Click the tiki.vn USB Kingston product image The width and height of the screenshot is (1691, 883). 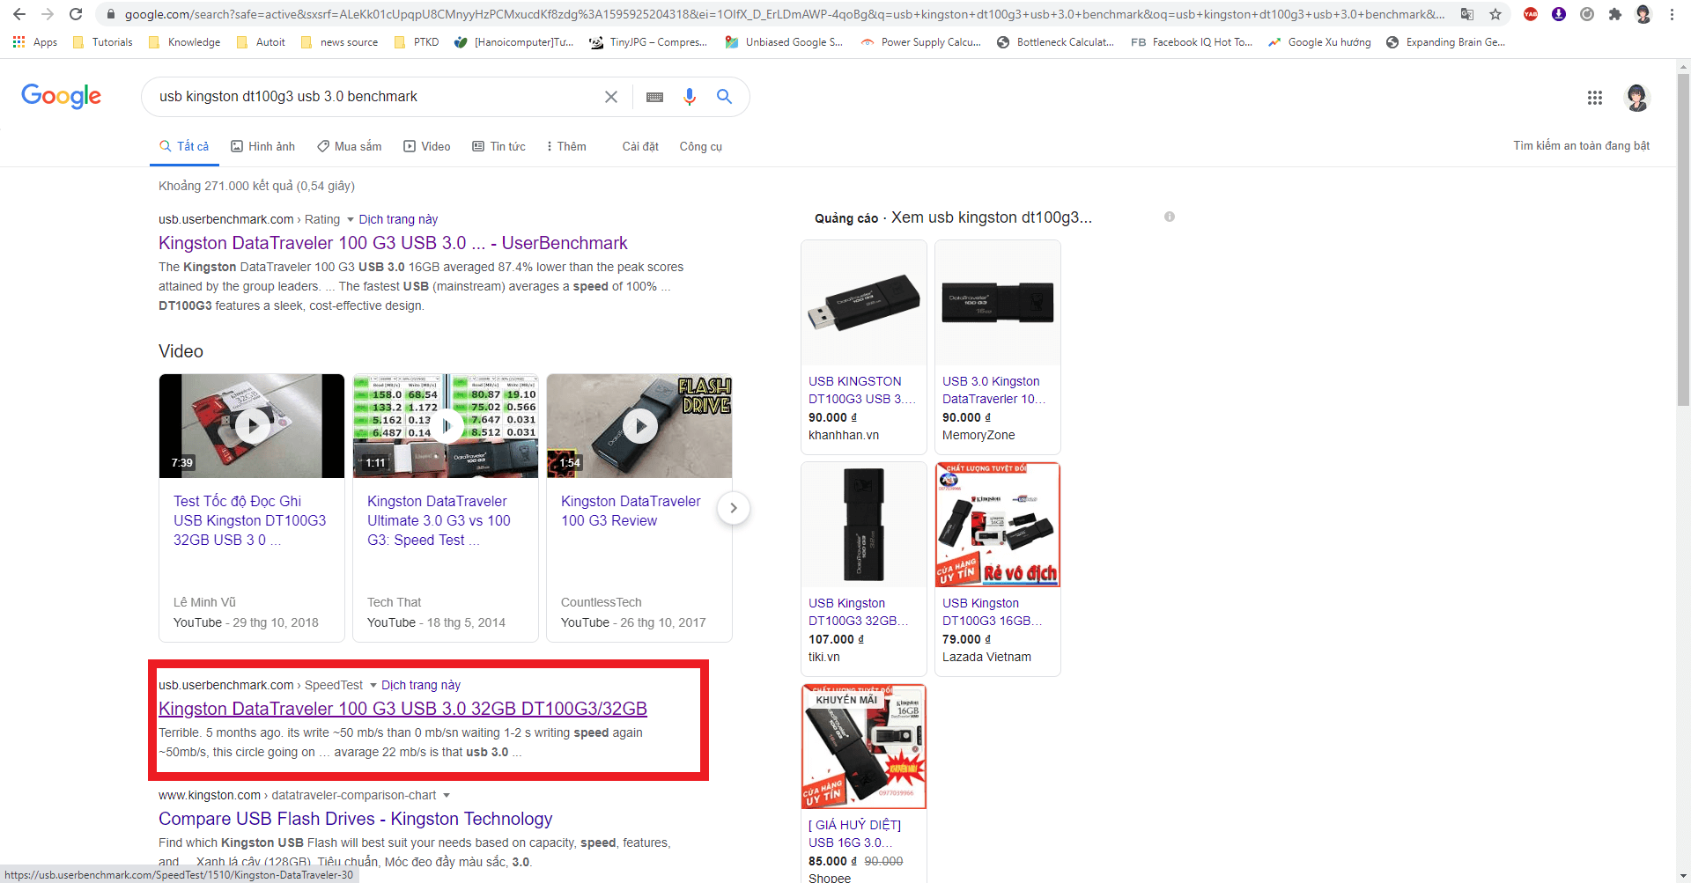coord(863,525)
